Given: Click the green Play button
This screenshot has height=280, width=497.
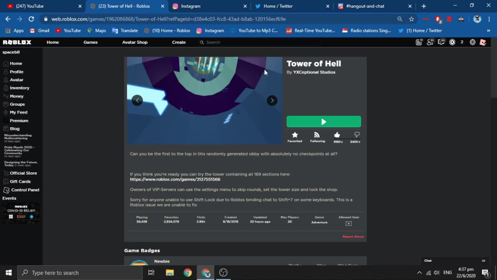Looking at the screenshot, I should coord(323,122).
